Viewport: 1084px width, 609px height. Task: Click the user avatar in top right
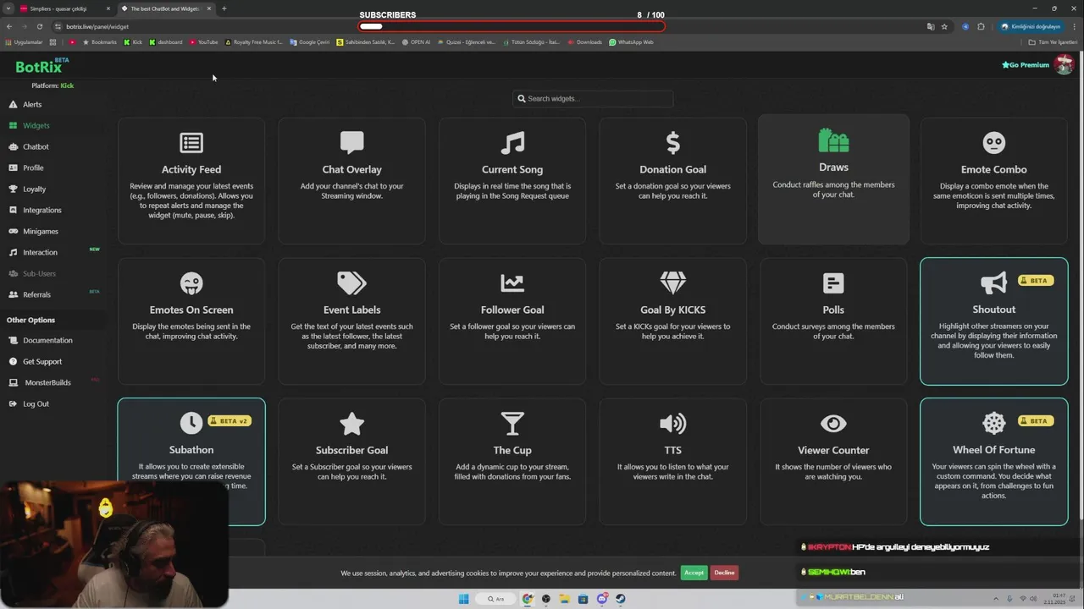[x=1064, y=64]
